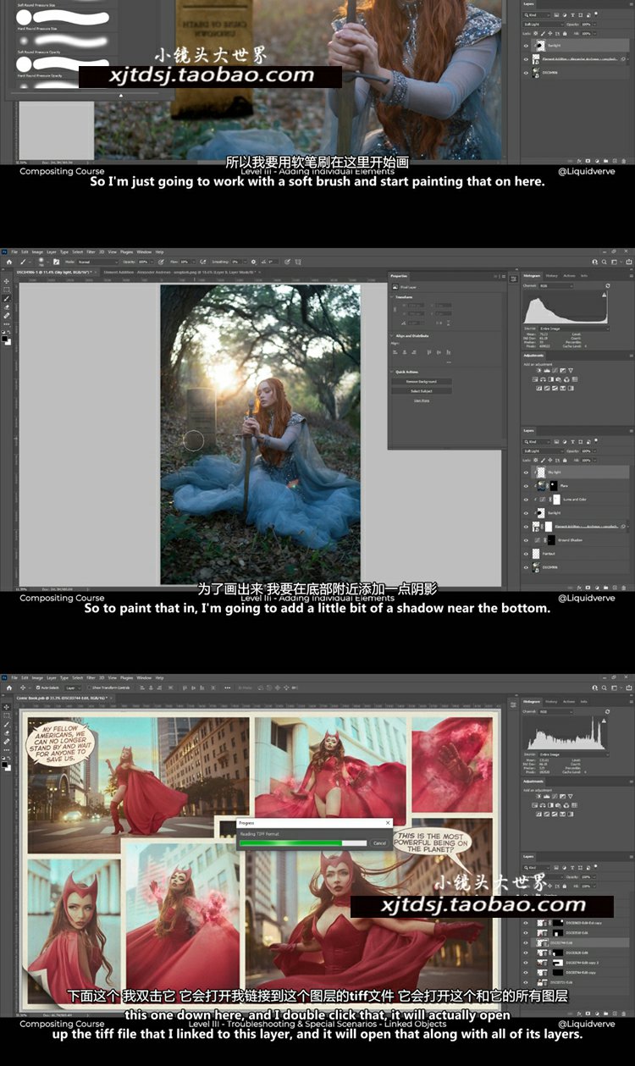Hide the Flare layer
The image size is (635, 1066).
click(526, 486)
